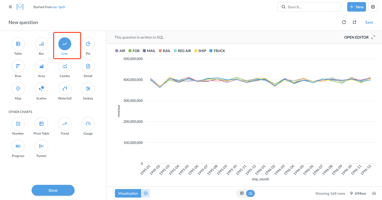Pick the Sankey visualization icon
Viewport: 382px width, 200px height.
[88, 89]
